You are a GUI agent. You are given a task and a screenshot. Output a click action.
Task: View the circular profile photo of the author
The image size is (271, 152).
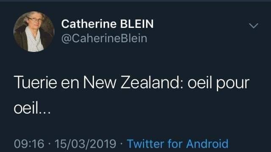[x=34, y=32]
